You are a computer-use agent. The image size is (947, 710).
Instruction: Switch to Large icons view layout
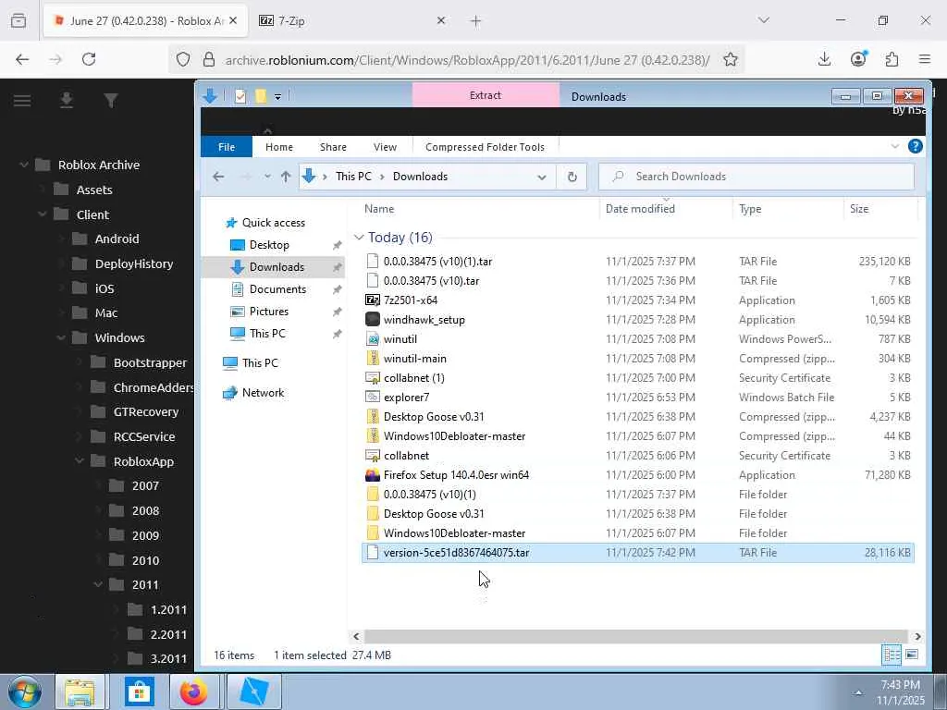912,655
